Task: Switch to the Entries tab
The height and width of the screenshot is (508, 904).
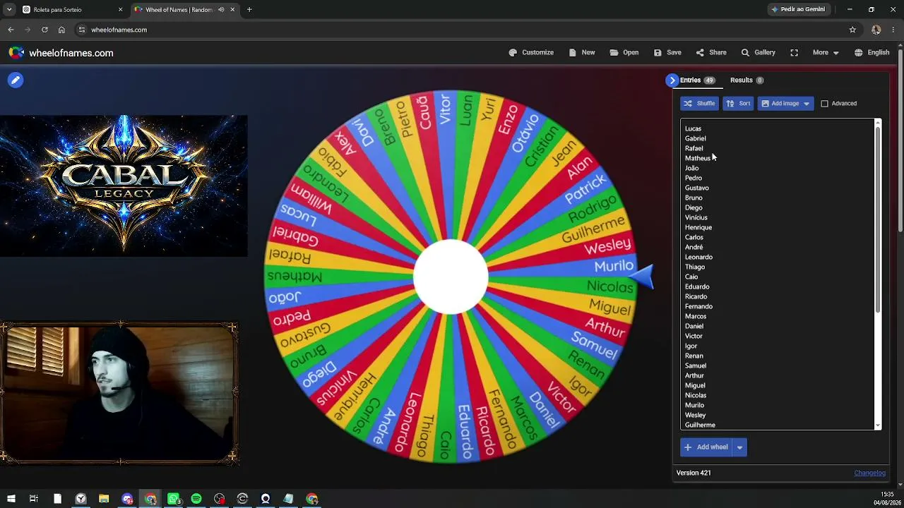Action: (697, 80)
